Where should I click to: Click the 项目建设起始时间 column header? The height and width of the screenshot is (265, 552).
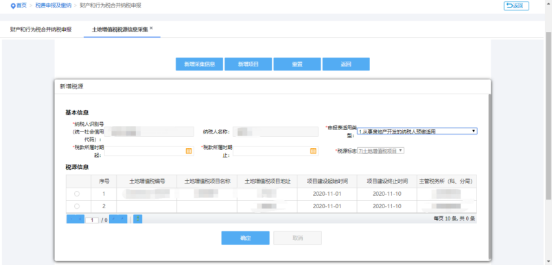coord(327,181)
